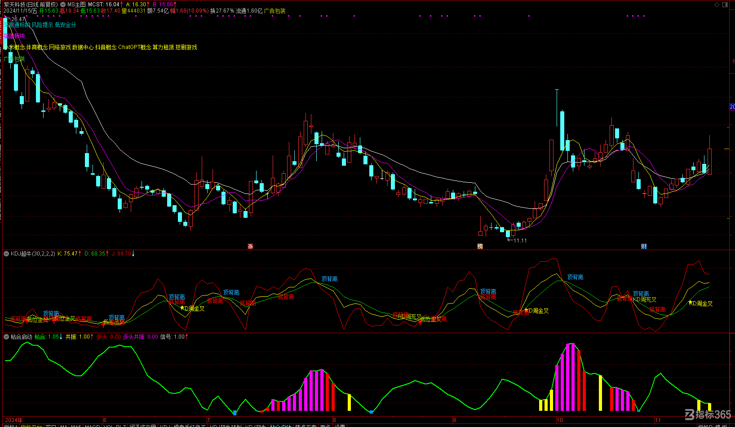Open the ChatGPT概念 concept tag
The image size is (735, 427).
[x=135, y=47]
